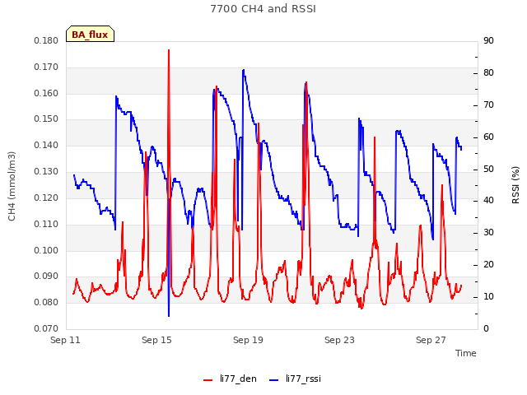Click the 0.070 left axis value
Screen dimensions: 527x395
[x=46, y=329]
